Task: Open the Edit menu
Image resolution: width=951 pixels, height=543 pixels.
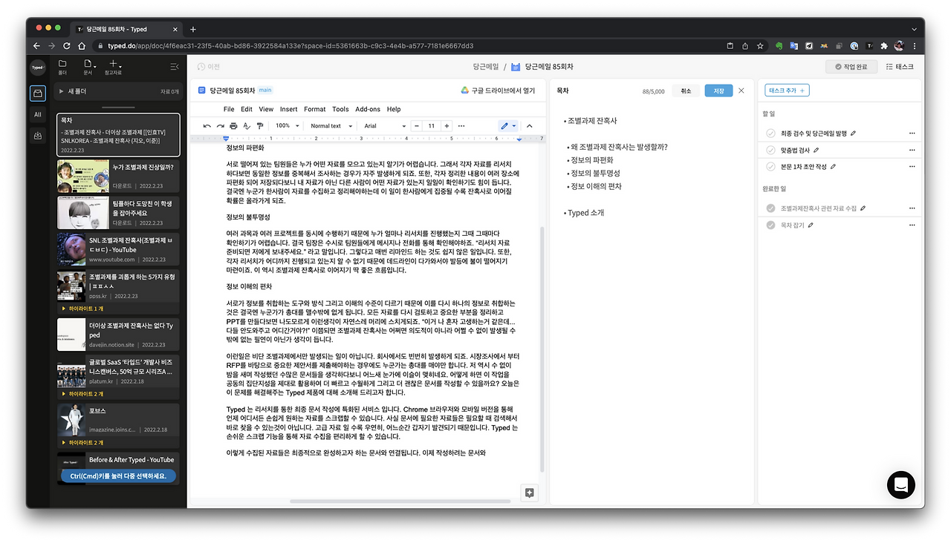Action: 247,109
